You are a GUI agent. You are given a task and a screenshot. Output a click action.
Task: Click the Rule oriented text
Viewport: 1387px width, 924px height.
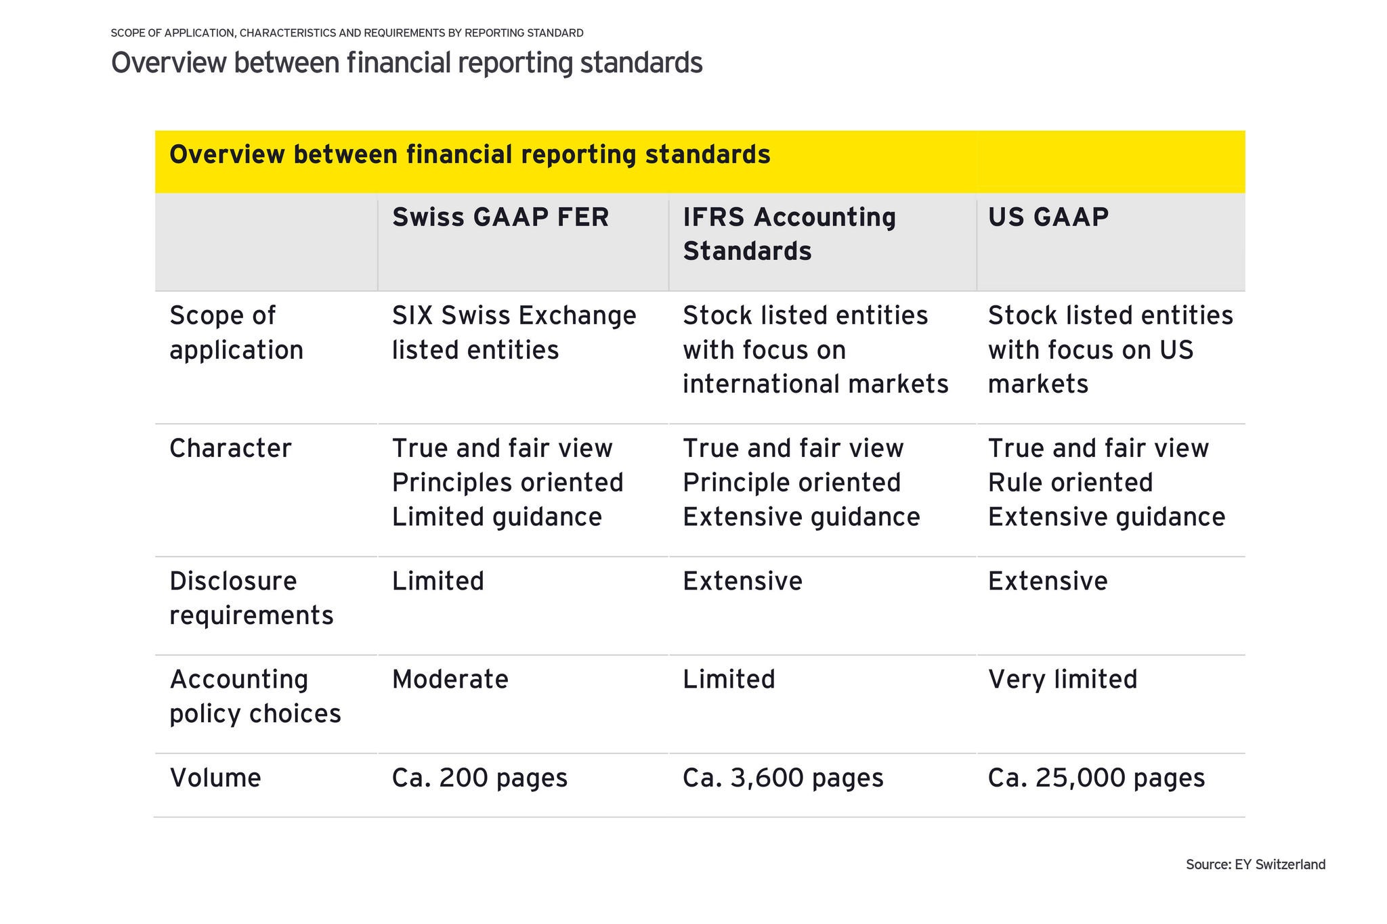tap(1070, 483)
